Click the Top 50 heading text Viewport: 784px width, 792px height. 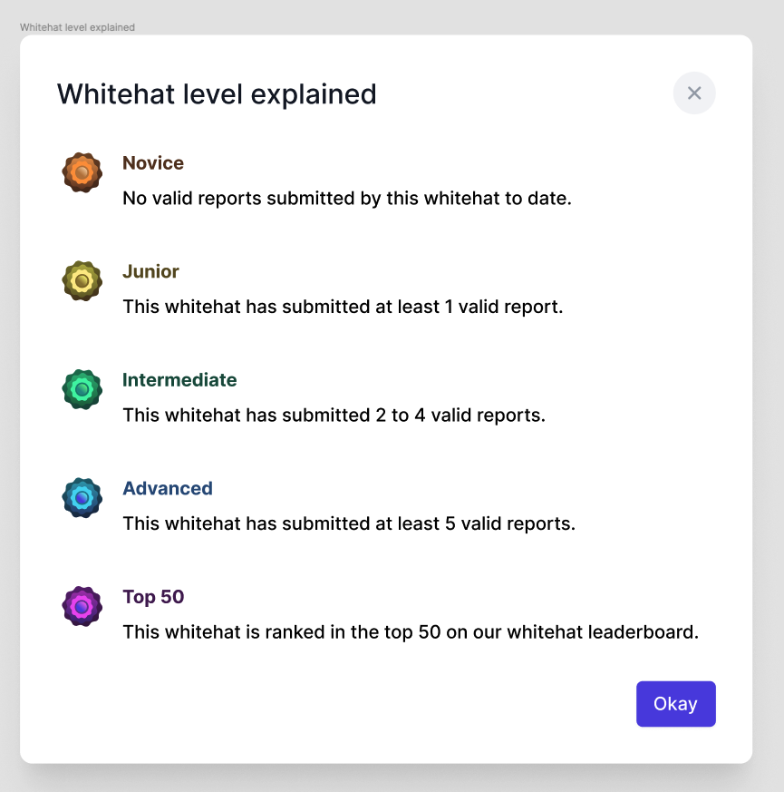pos(153,597)
